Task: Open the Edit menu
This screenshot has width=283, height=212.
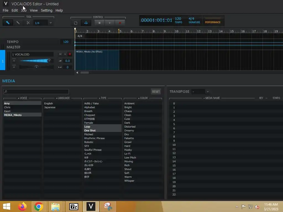Action: (x=15, y=10)
